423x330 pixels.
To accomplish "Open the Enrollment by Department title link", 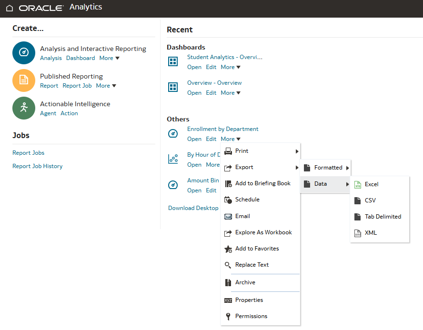I will point(222,129).
